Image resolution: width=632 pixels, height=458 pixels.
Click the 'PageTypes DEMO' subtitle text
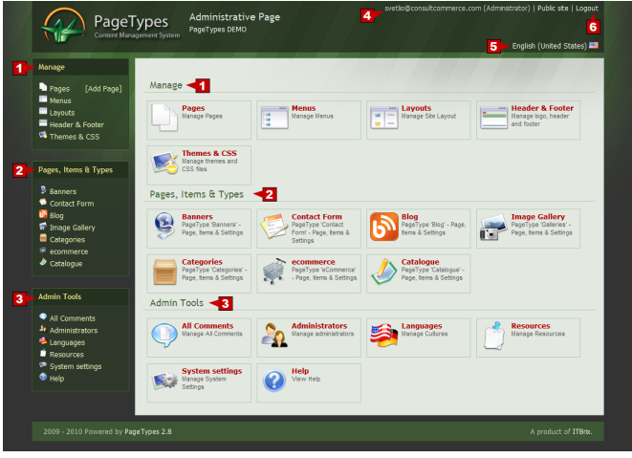218,30
